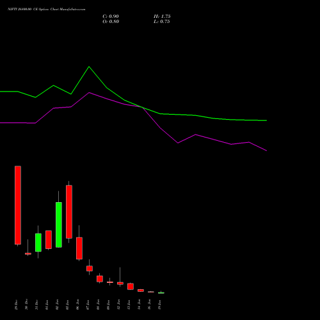Select the 12 Jan date label

(x=119, y=305)
